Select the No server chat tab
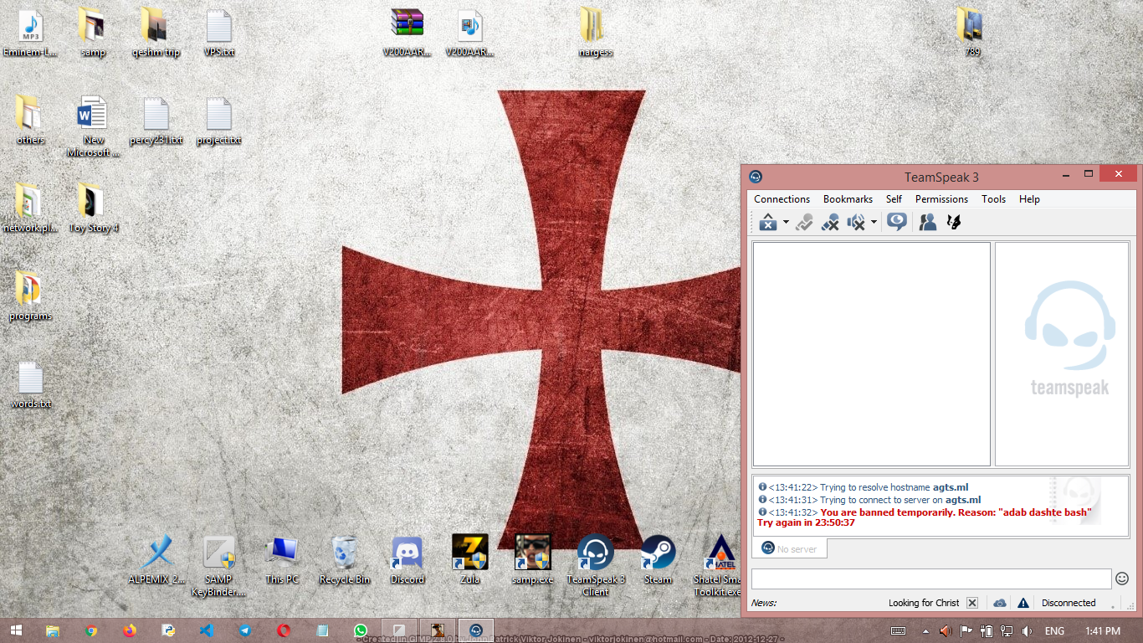 click(x=789, y=548)
